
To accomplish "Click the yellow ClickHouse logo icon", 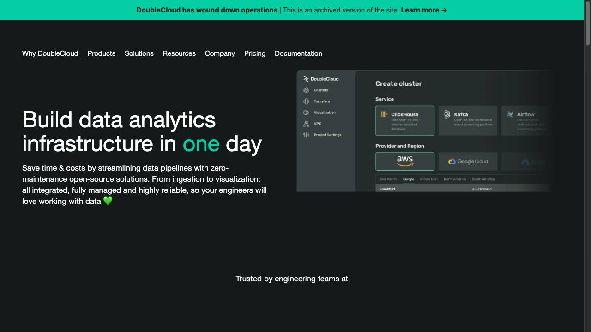I will tap(384, 114).
